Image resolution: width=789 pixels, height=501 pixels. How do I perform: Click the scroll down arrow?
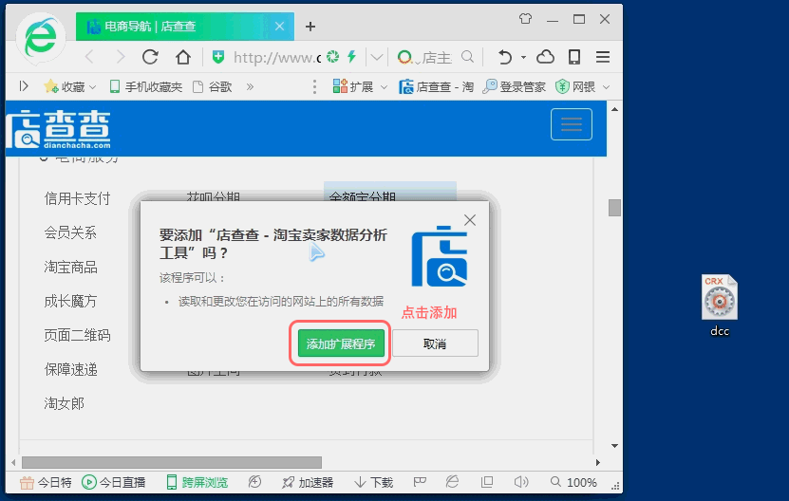pos(614,446)
